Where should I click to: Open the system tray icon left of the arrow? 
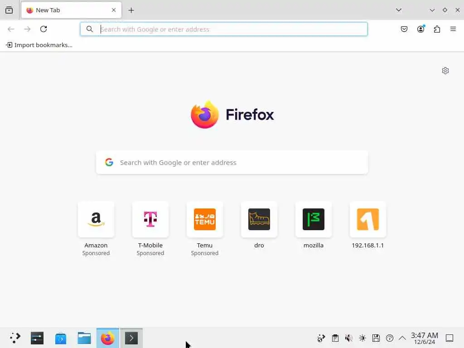click(x=389, y=338)
